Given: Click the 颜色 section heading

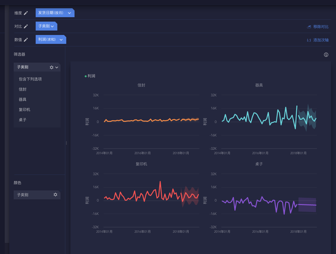Looking at the screenshot, I should coord(17,182).
